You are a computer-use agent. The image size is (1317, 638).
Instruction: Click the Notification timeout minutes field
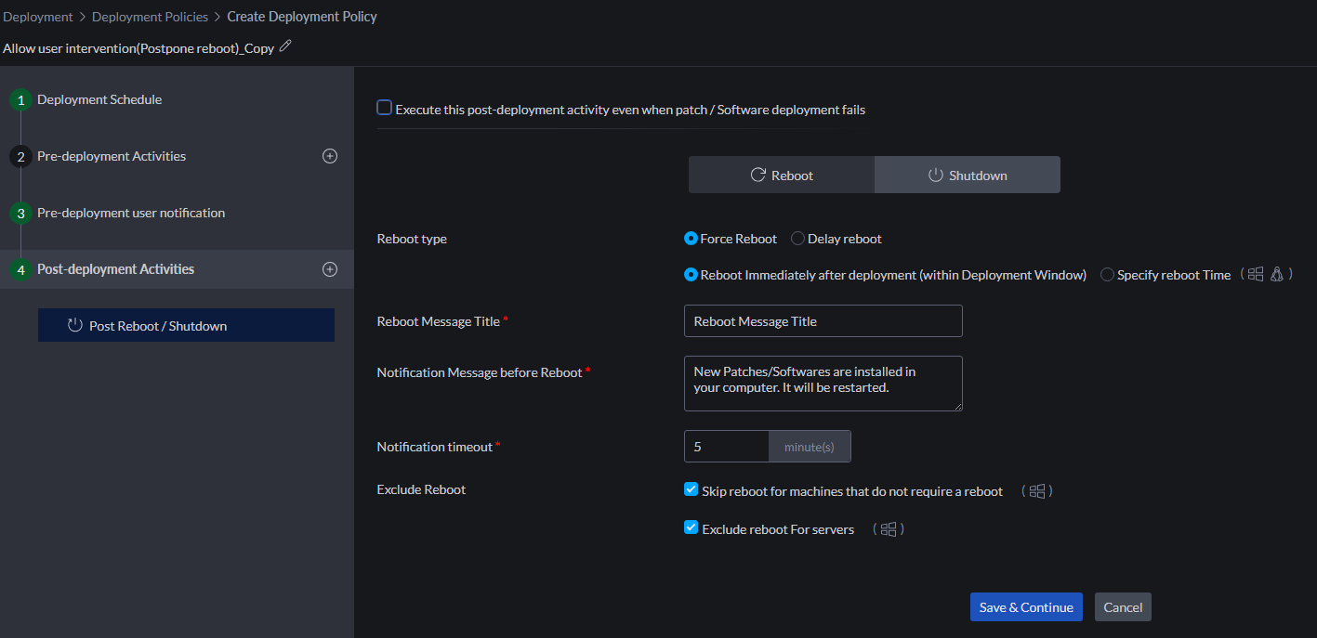tap(727, 447)
